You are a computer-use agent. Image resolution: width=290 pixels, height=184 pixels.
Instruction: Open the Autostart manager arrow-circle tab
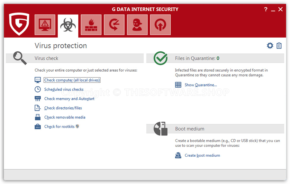pyautogui.click(x=160, y=25)
